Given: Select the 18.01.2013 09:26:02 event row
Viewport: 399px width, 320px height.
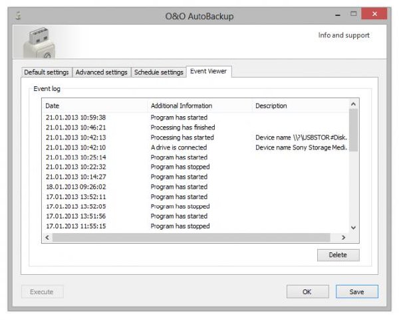Looking at the screenshot, I should 196,187.
